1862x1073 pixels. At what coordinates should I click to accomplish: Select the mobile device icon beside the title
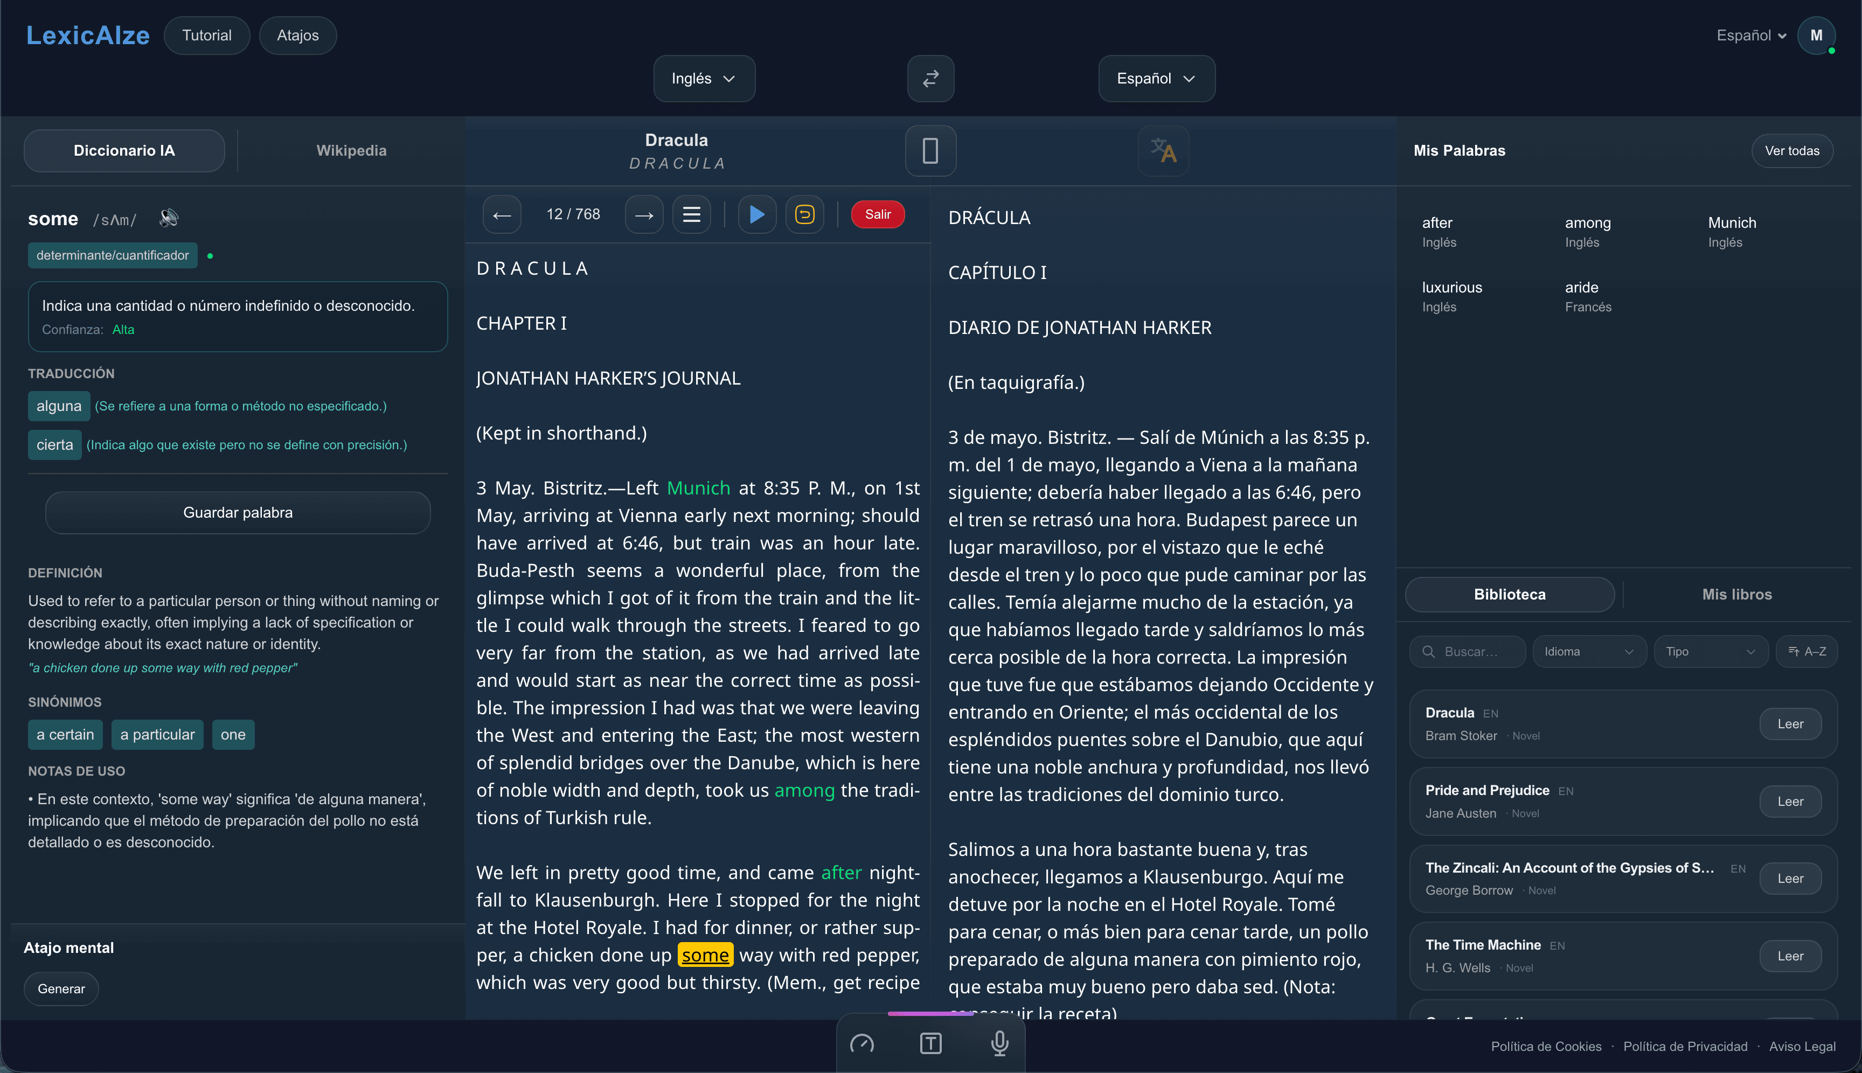pyautogui.click(x=930, y=150)
